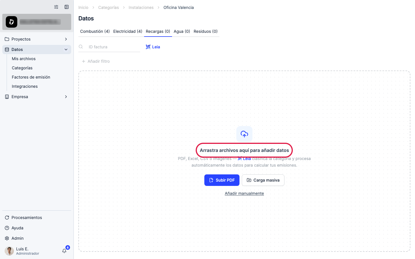Click the Admin gear icon
This screenshot has width=415, height=259.
pyautogui.click(x=7, y=238)
